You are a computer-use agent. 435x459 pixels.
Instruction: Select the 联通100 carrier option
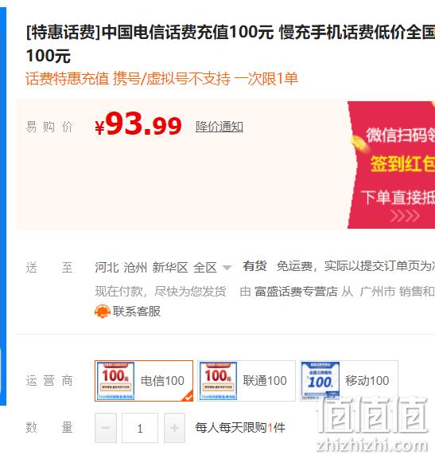247,381
